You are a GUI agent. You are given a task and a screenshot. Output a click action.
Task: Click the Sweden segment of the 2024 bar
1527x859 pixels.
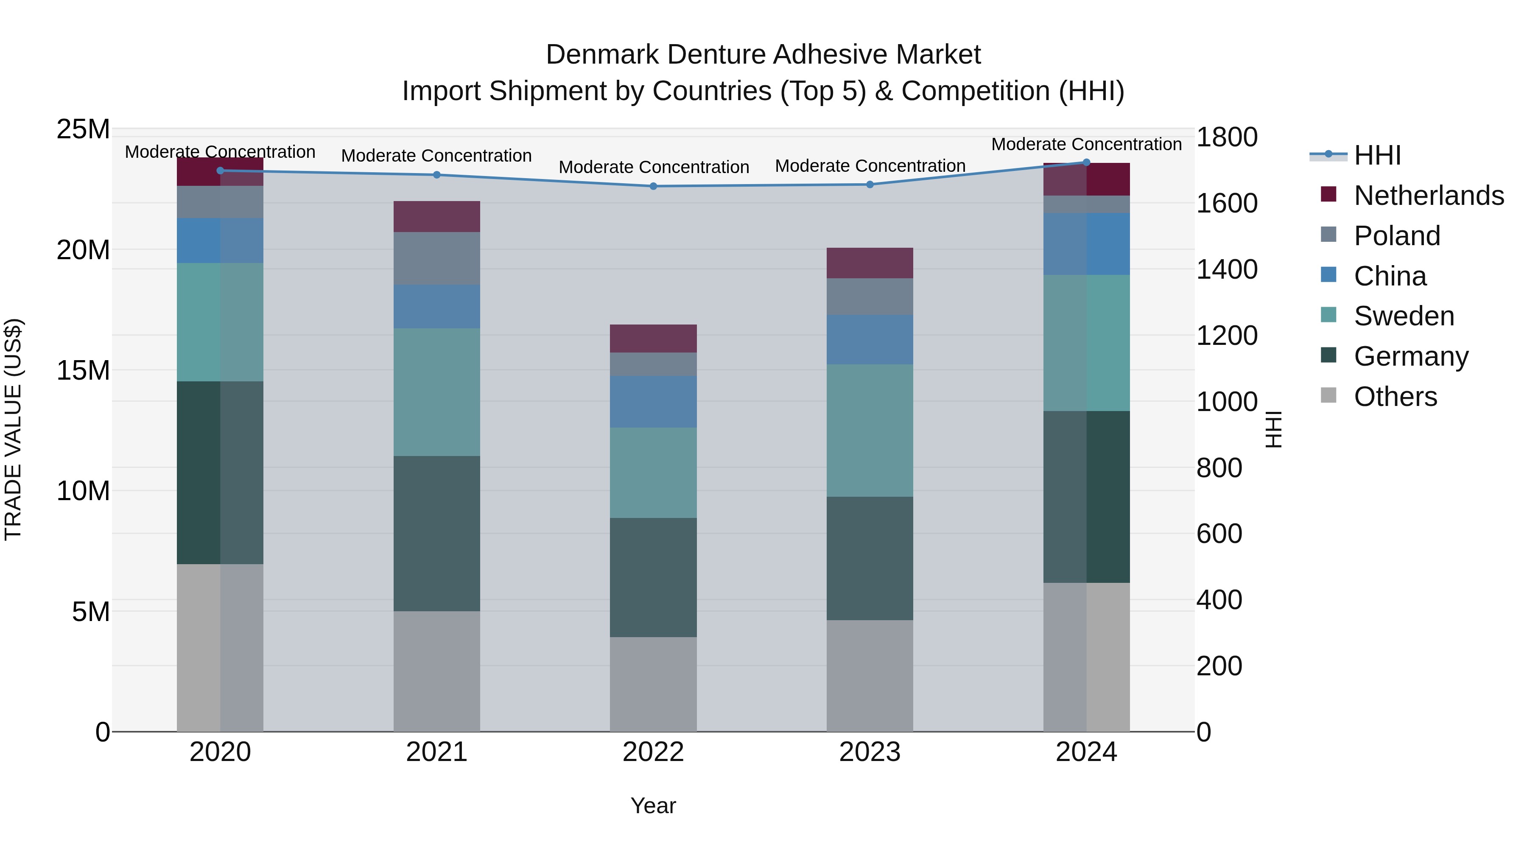pos(1087,343)
